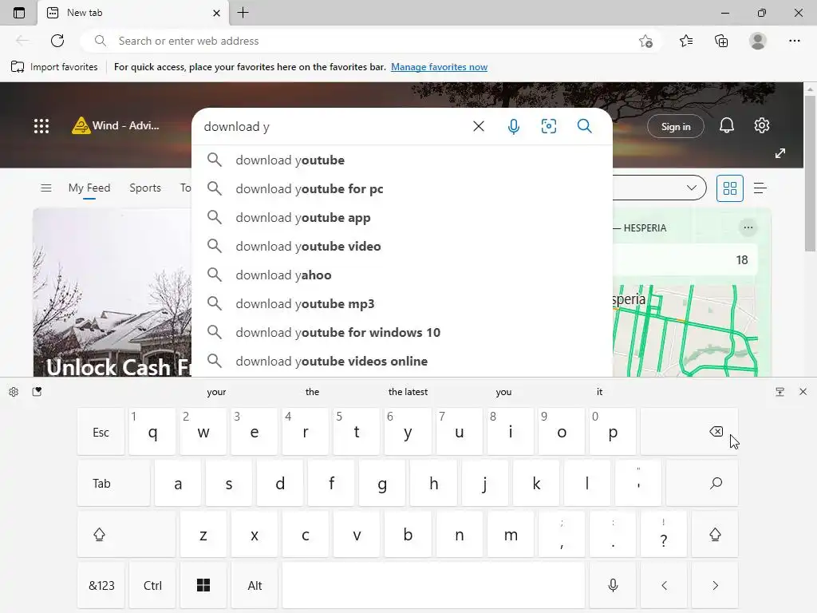
Task: Undock the touch keyboard
Action: [780, 392]
